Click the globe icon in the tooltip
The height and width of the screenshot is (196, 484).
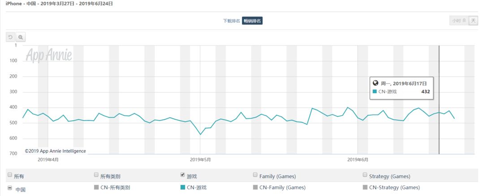pyautogui.click(x=376, y=83)
